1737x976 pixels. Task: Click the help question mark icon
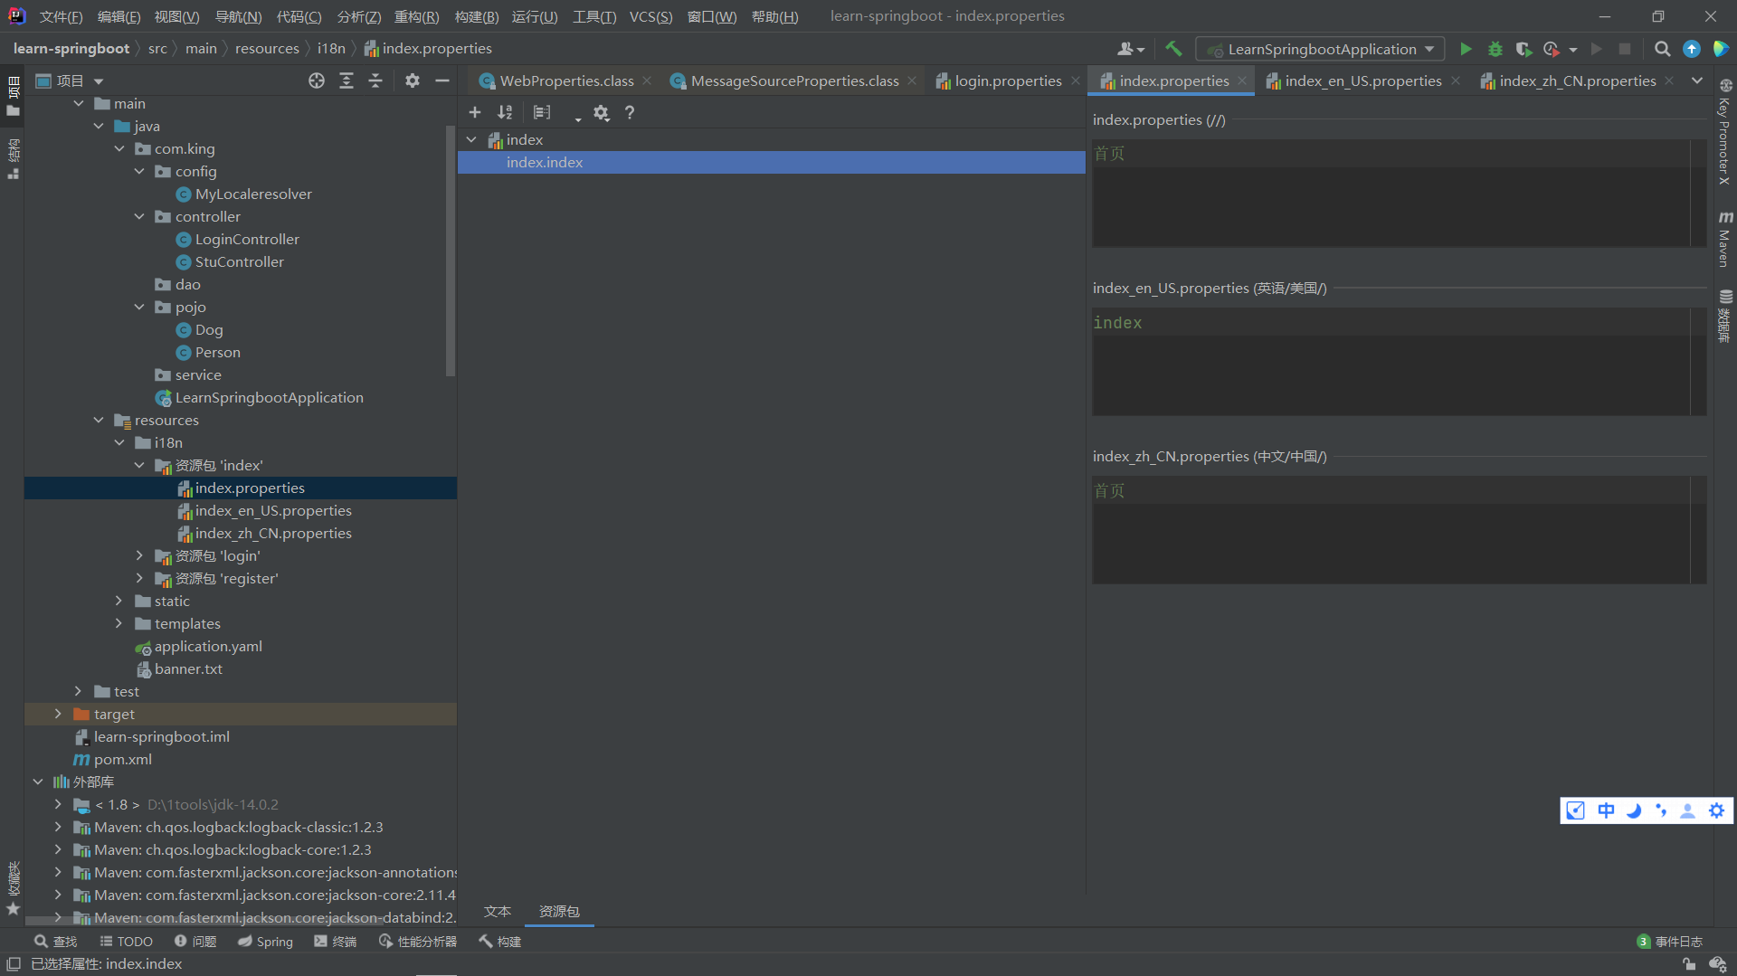coord(630,112)
